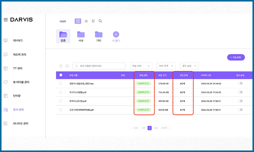Click the 마지막 수정 column header
Screen dimensions: 254x152
(x=206, y=75)
